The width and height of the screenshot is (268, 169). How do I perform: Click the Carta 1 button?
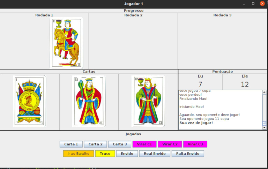[x=71, y=144]
